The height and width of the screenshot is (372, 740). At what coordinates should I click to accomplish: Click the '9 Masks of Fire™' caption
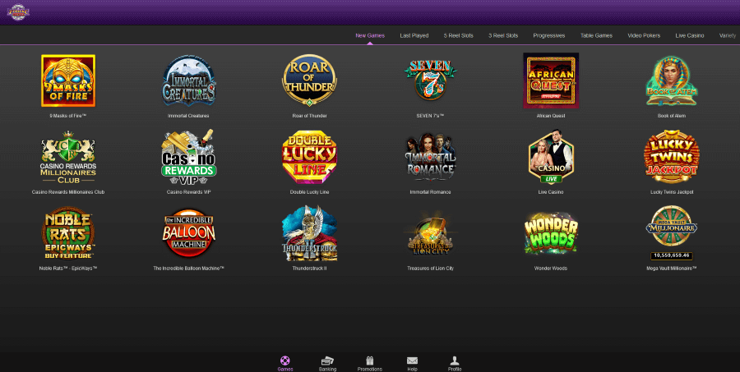point(68,116)
